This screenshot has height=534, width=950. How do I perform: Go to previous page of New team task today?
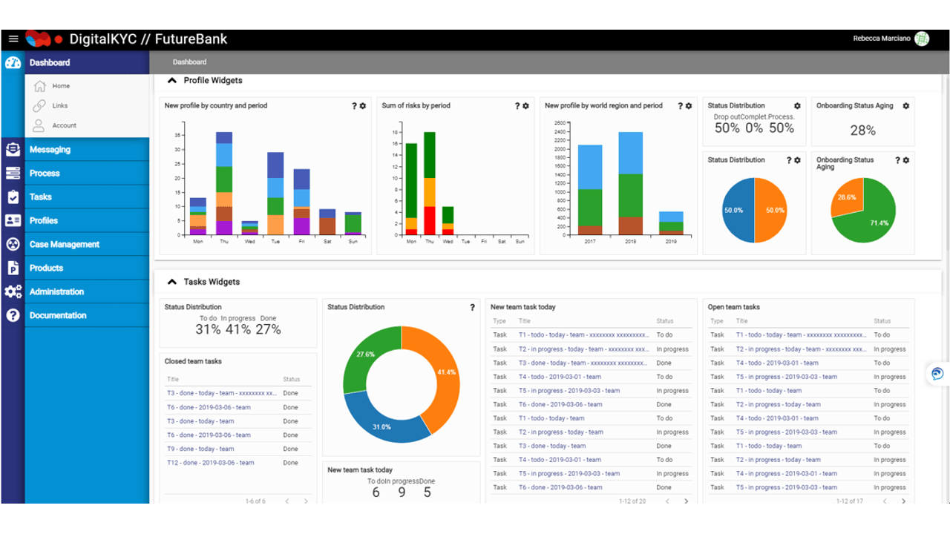(x=667, y=501)
